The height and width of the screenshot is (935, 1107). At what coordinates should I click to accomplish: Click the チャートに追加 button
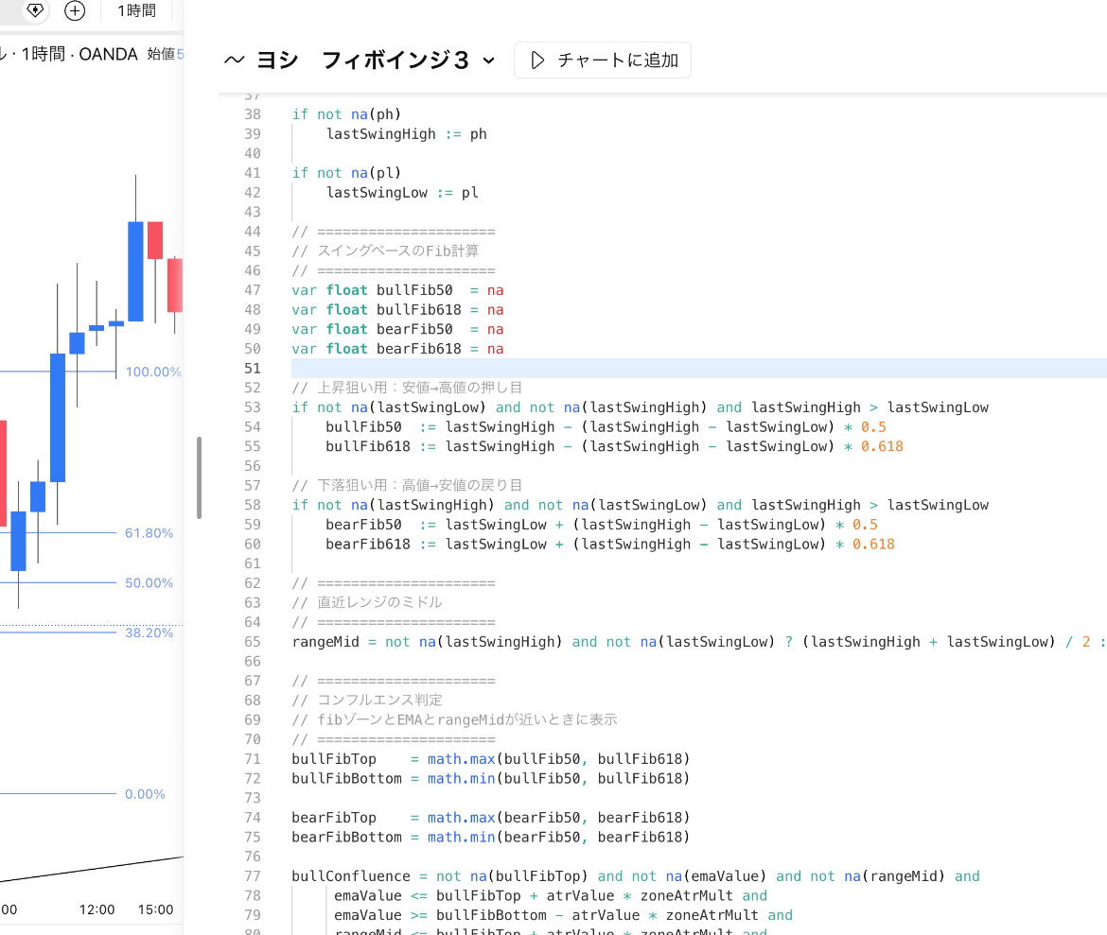(x=603, y=60)
